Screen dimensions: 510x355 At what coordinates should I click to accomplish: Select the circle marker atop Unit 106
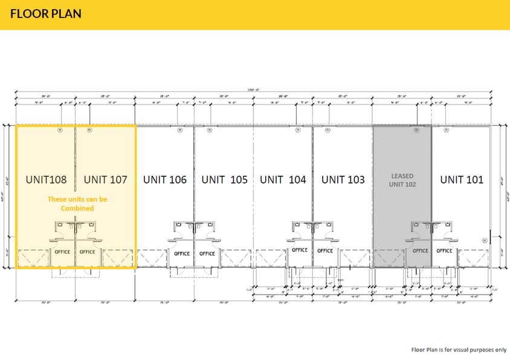(x=179, y=129)
